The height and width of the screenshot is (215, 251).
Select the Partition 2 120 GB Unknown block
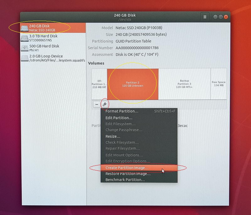click(133, 84)
